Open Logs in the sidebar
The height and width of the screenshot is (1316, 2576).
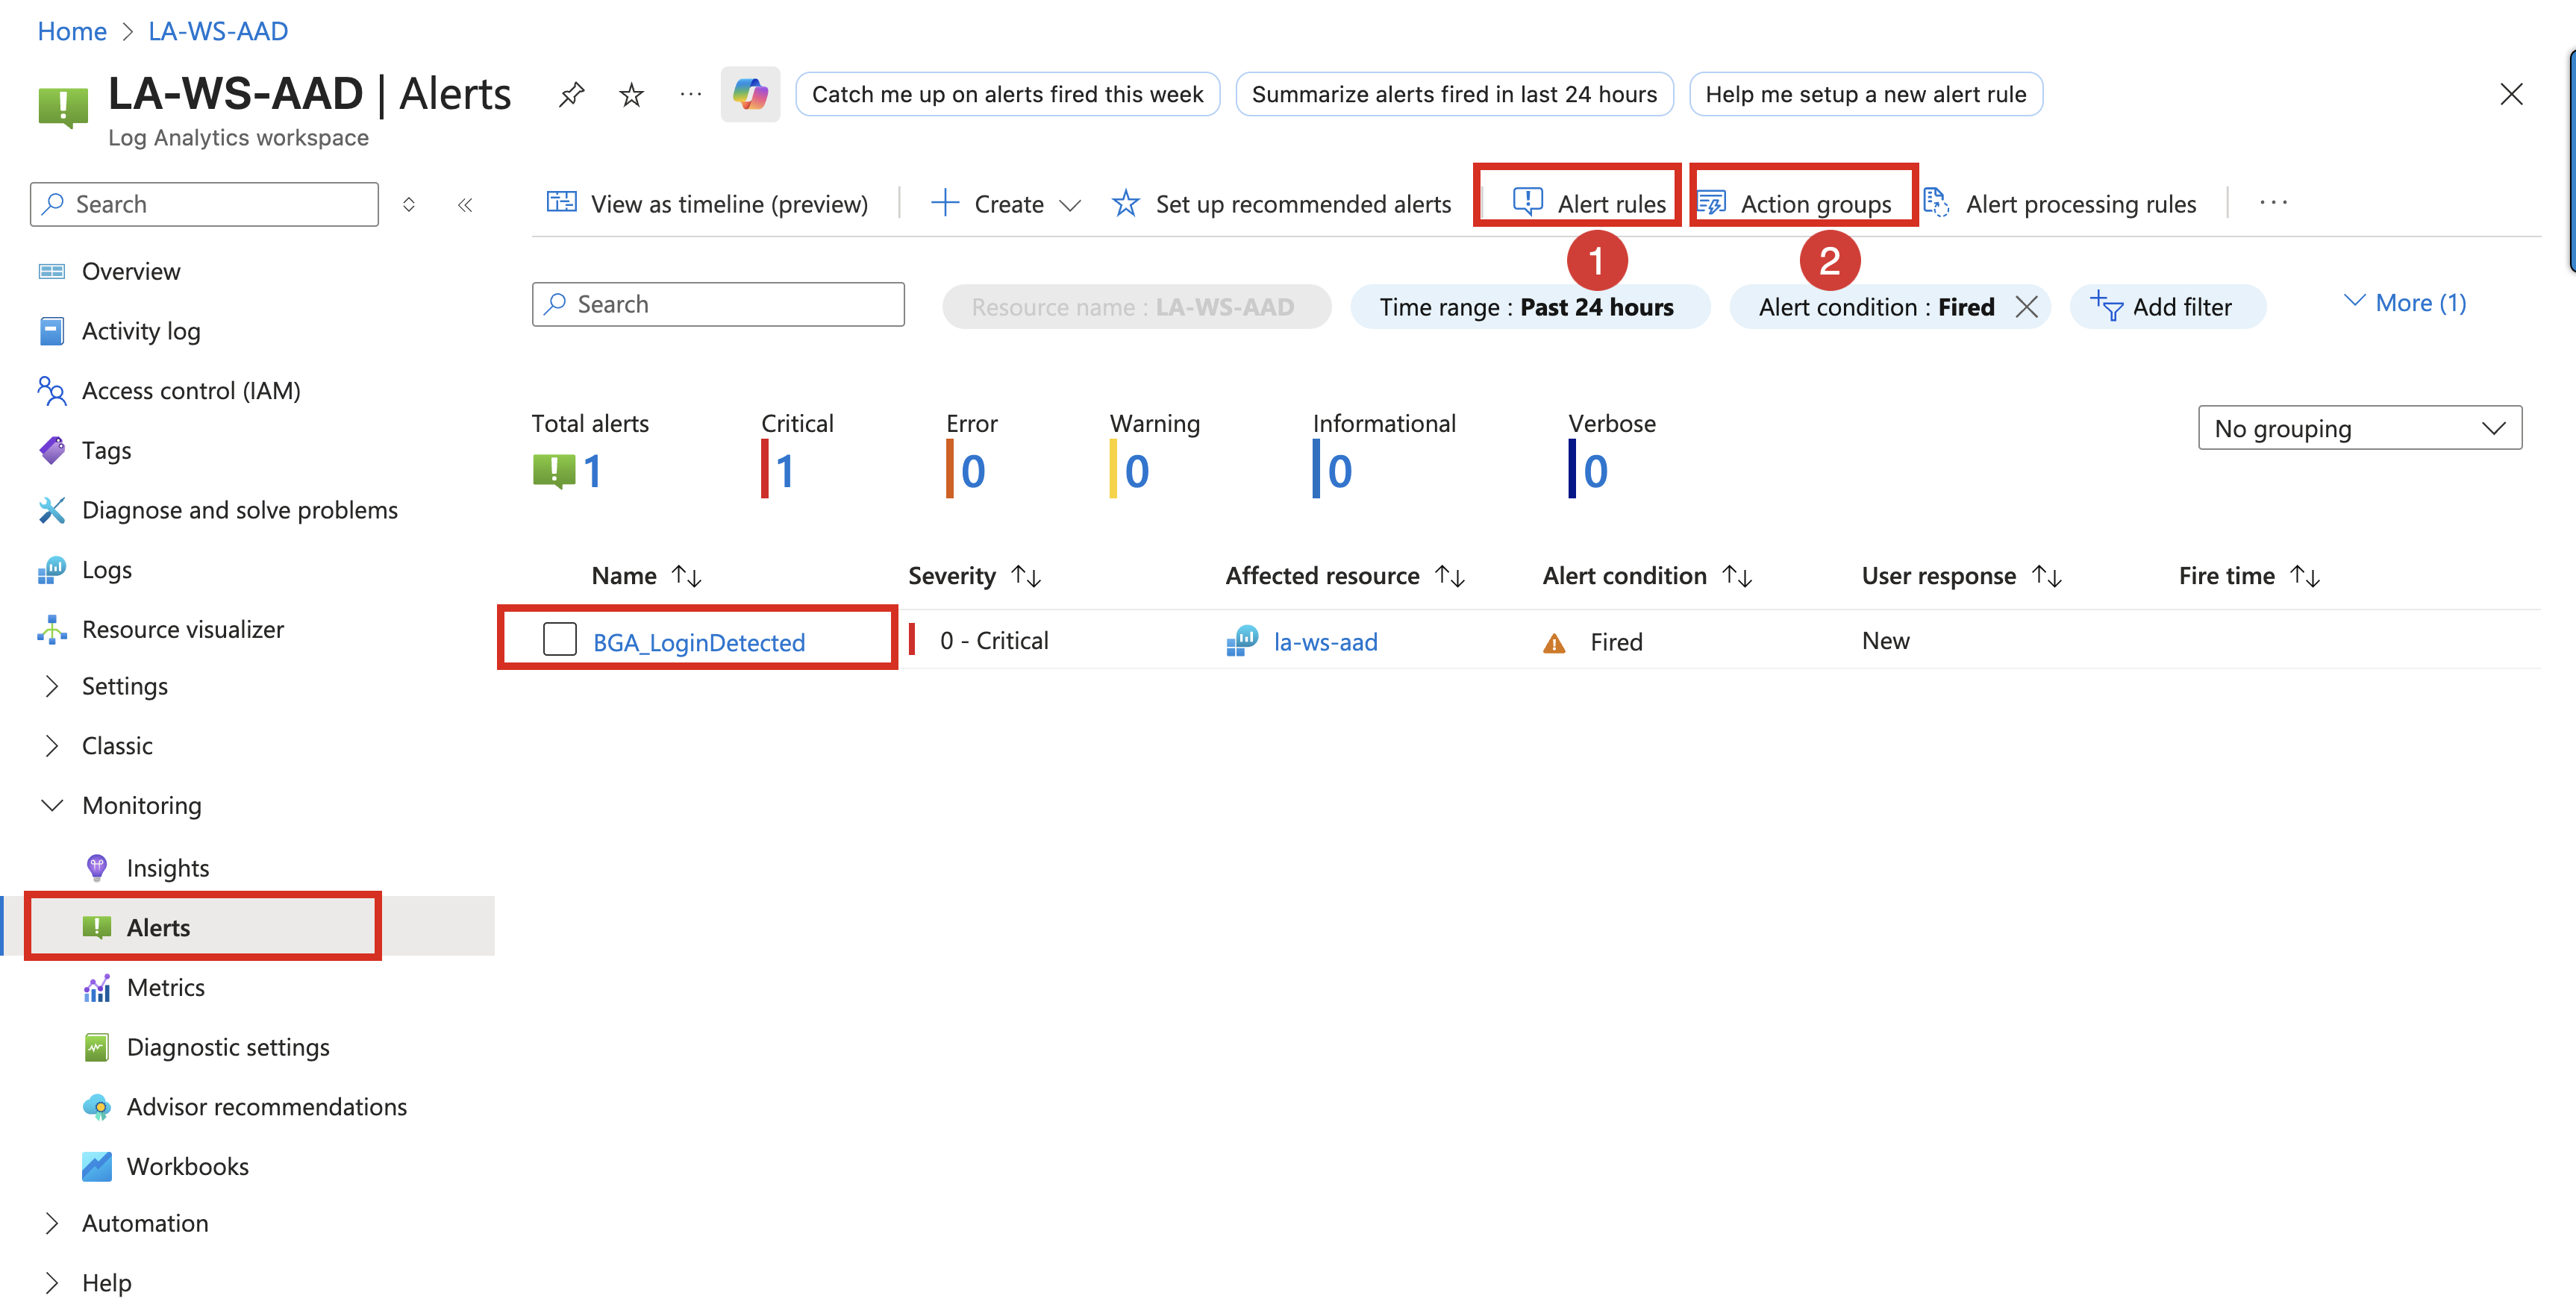click(106, 570)
